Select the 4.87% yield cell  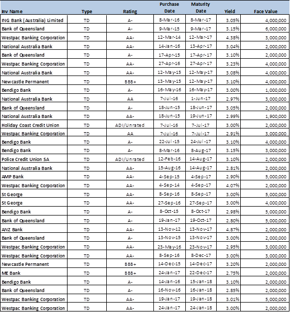(229, 230)
